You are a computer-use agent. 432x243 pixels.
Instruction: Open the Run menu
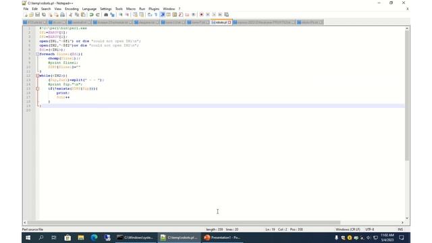pyautogui.click(x=142, y=9)
